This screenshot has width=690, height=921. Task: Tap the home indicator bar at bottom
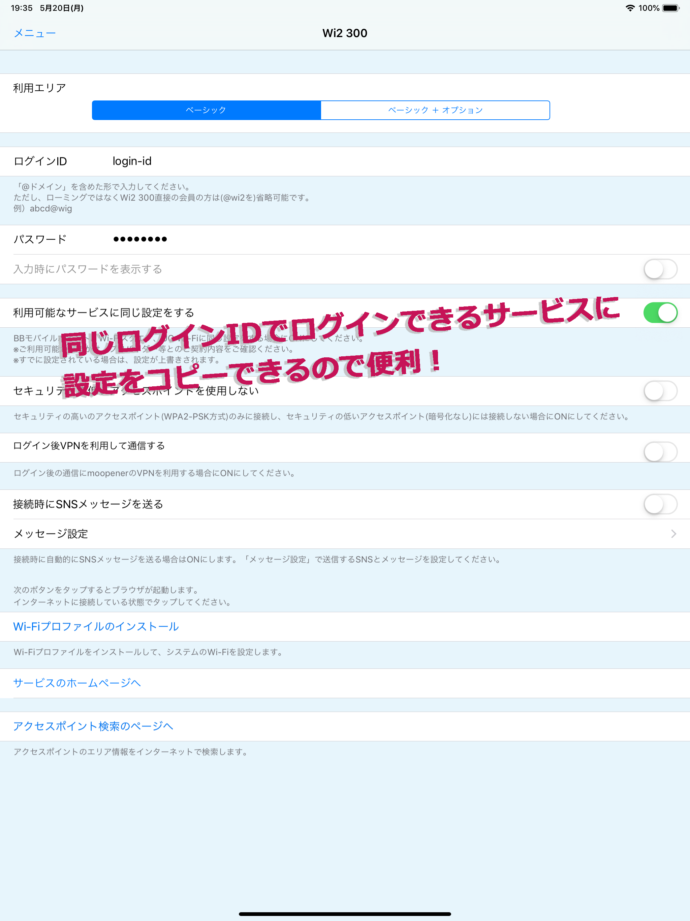tap(345, 914)
